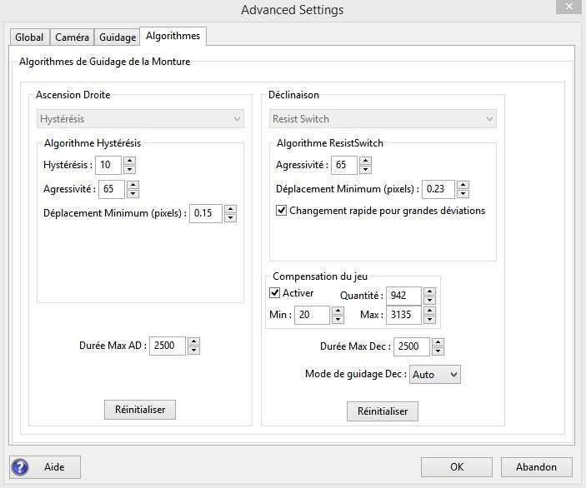Click the Ascension Droite Agressivité field

point(112,189)
